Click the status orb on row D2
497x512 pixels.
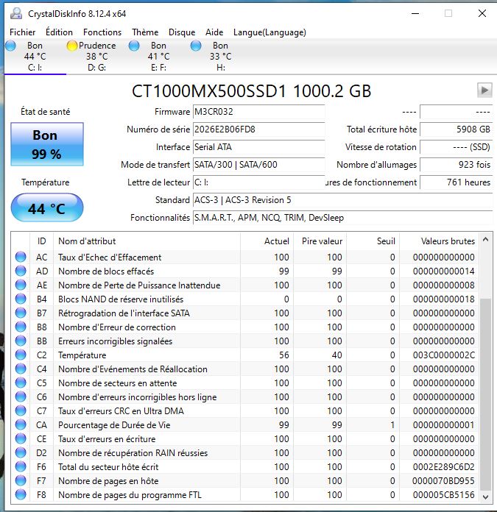21,453
